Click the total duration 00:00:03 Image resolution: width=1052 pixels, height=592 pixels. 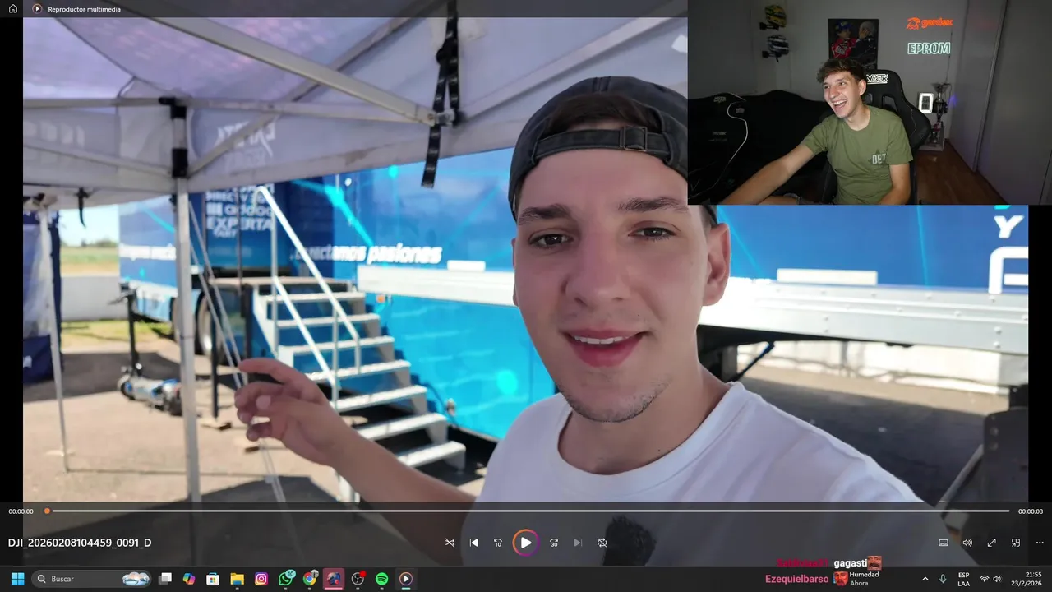1031,511
